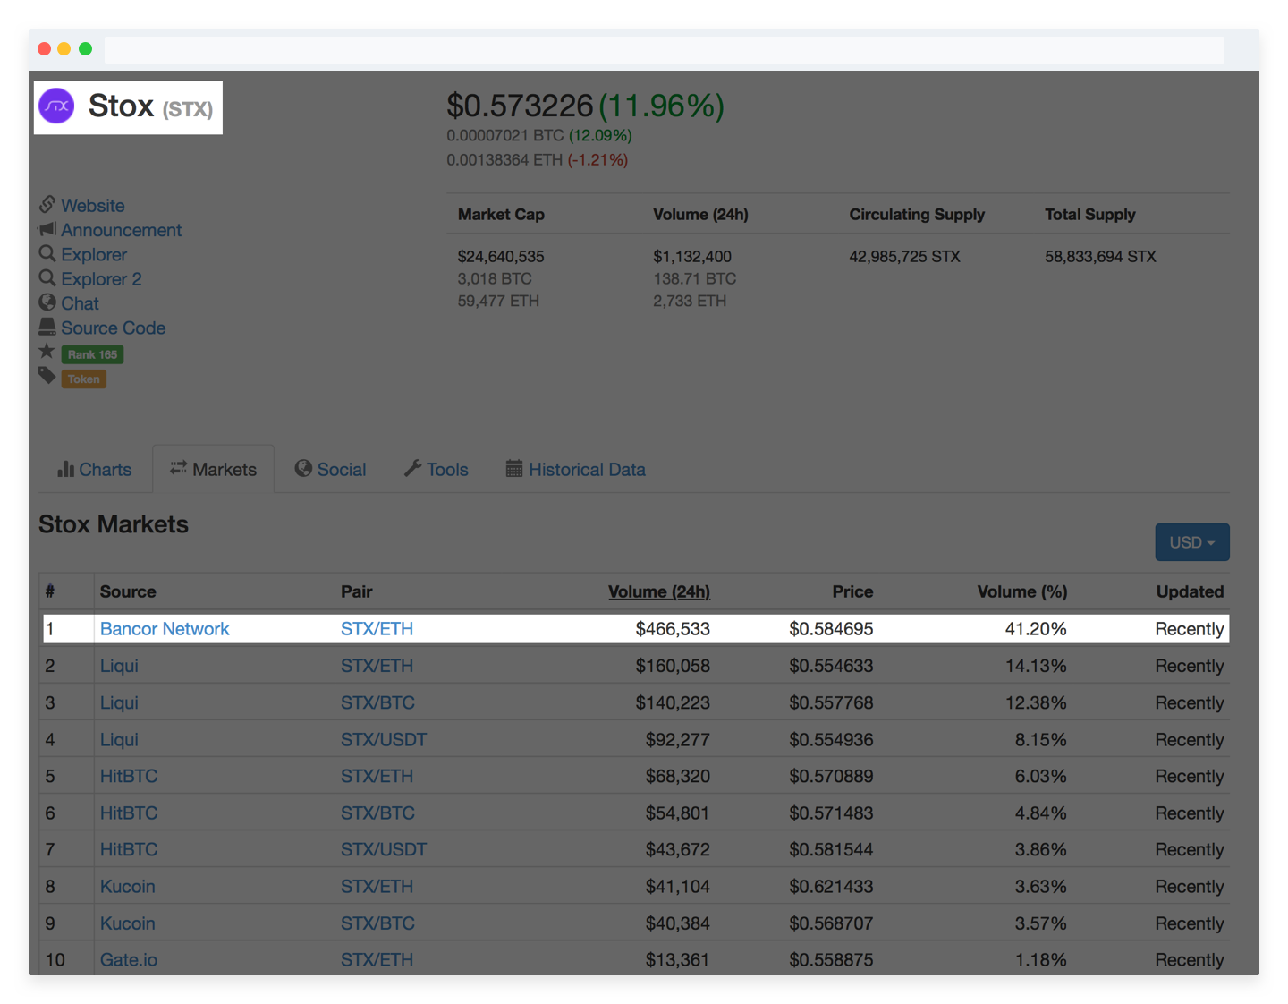This screenshot has width=1288, height=1004.
Task: Click the Token tag badge
Action: point(84,379)
